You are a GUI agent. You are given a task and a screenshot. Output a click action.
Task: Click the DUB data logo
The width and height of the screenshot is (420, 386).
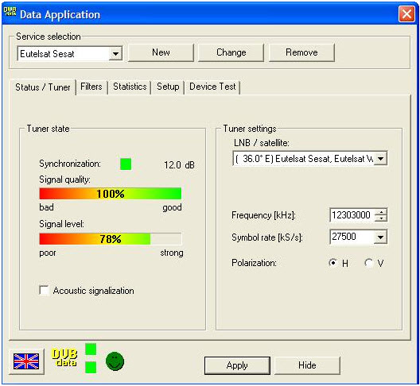pyautogui.click(x=64, y=357)
